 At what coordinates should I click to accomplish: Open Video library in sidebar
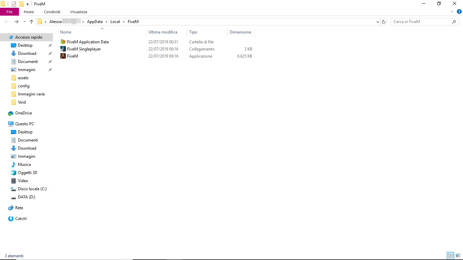[x=23, y=181]
